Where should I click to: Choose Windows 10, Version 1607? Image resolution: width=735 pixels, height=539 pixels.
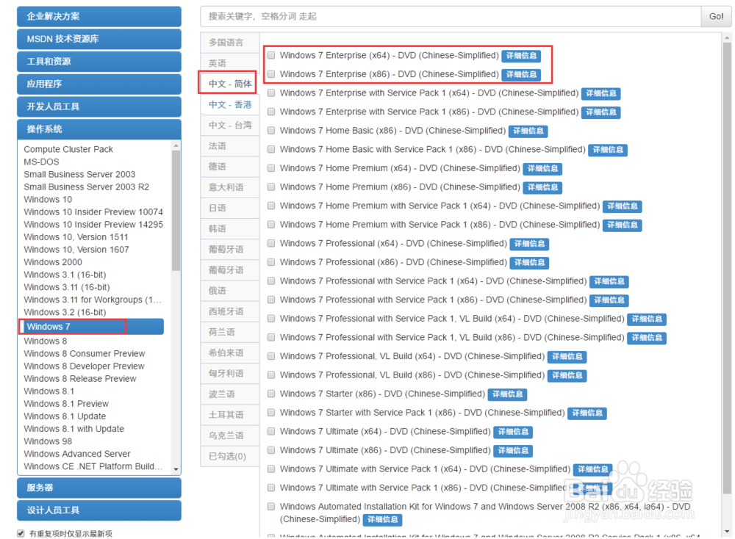(76, 250)
